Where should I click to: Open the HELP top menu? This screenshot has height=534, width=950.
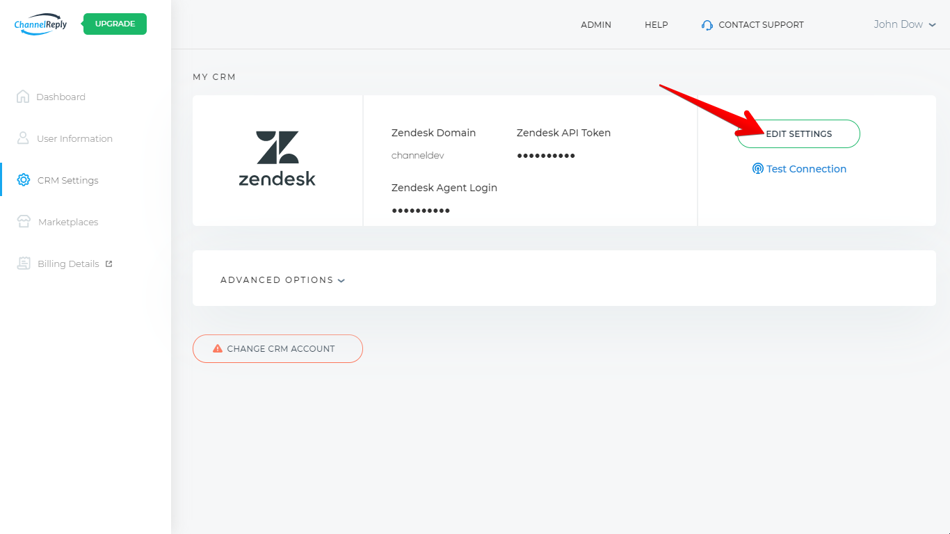tap(657, 24)
